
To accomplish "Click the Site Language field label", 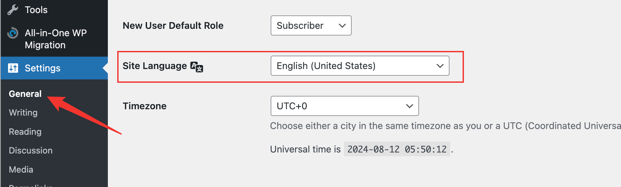I will [x=154, y=66].
